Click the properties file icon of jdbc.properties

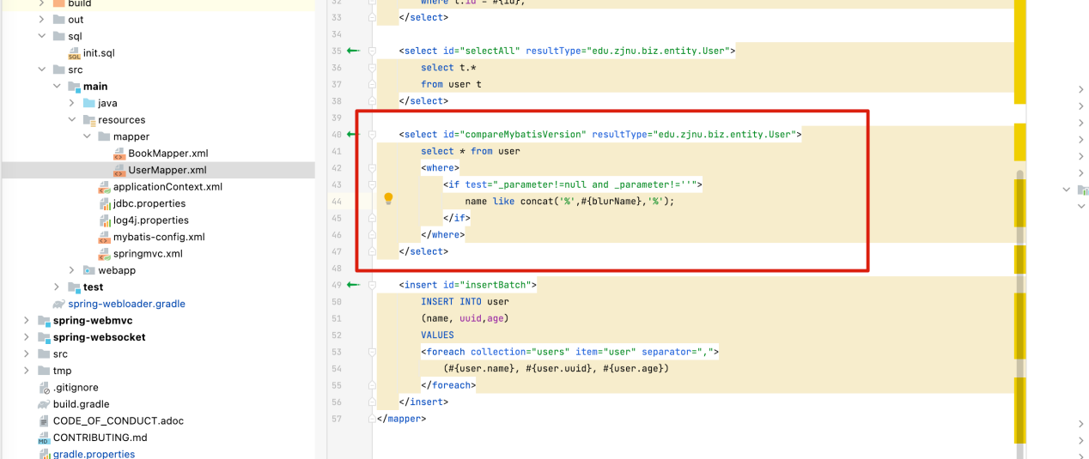point(104,203)
